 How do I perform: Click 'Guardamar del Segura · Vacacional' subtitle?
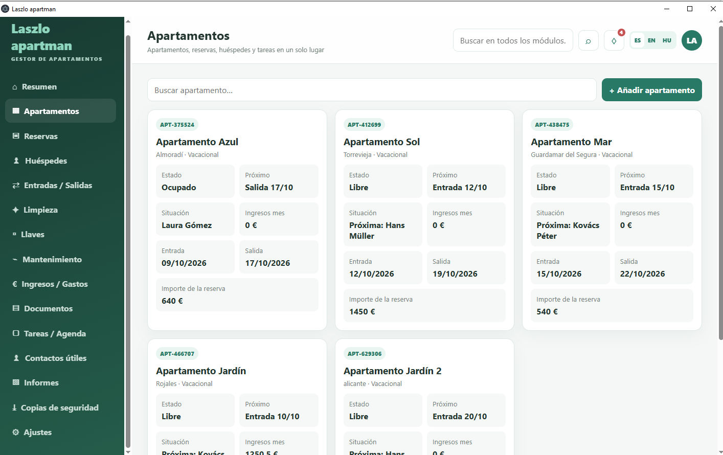click(x=581, y=155)
